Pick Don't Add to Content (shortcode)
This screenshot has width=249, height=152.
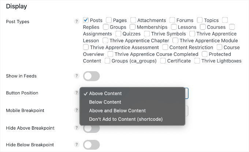(x=126, y=119)
